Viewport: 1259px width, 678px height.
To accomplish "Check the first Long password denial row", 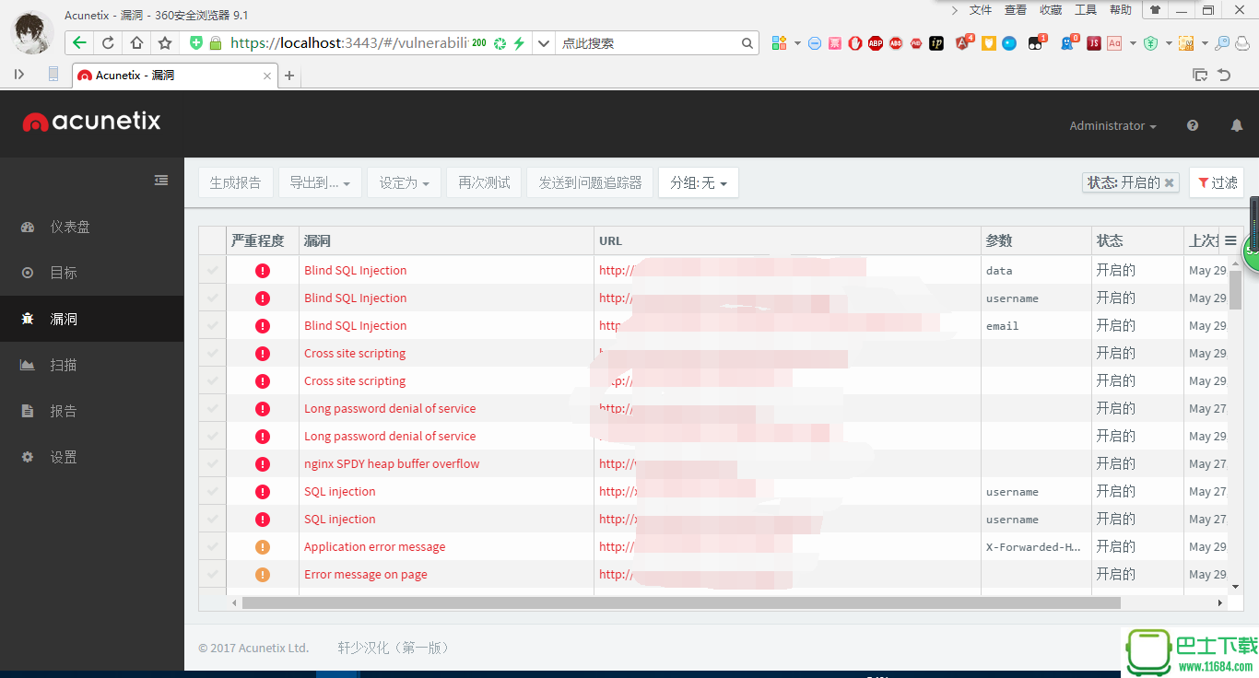I will tap(213, 408).
